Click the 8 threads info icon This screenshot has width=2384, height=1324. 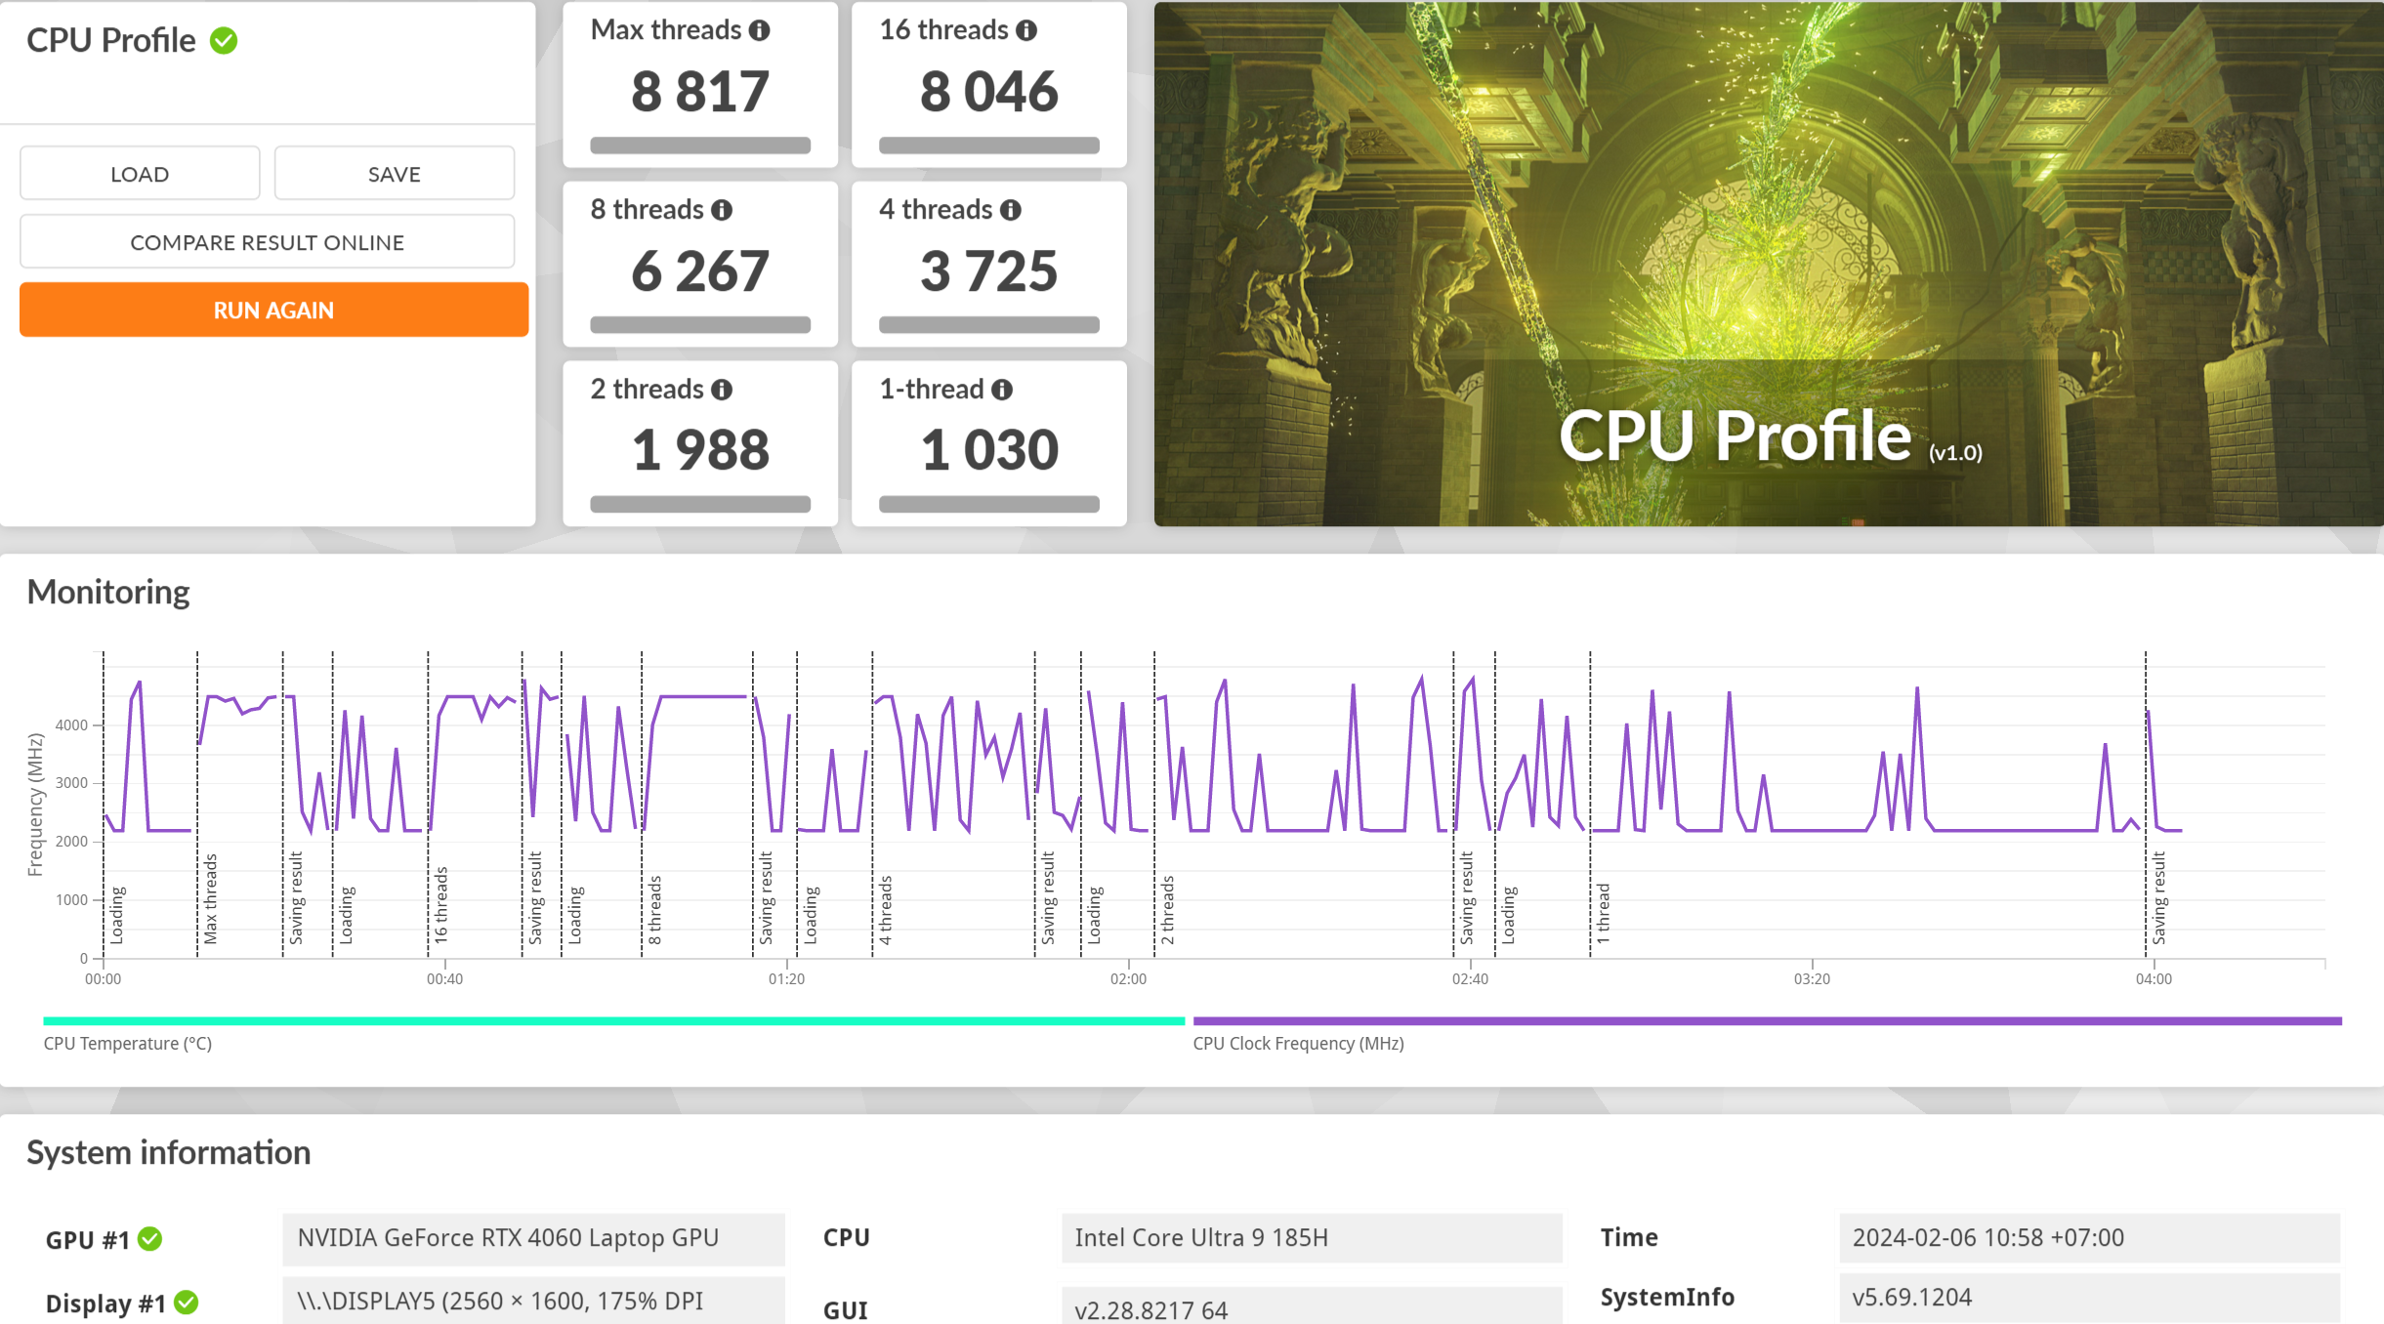721,211
